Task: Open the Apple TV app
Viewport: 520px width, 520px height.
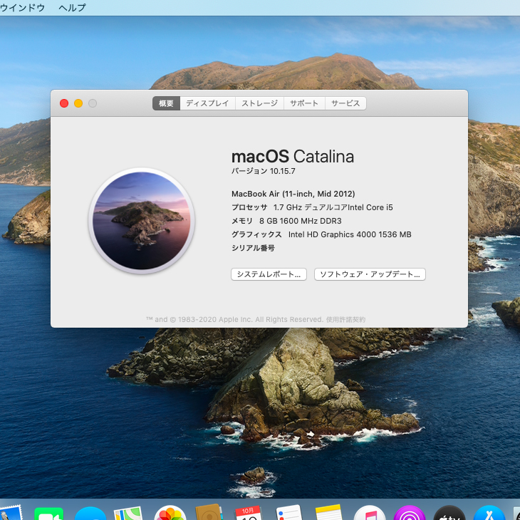Action: pyautogui.click(x=449, y=514)
